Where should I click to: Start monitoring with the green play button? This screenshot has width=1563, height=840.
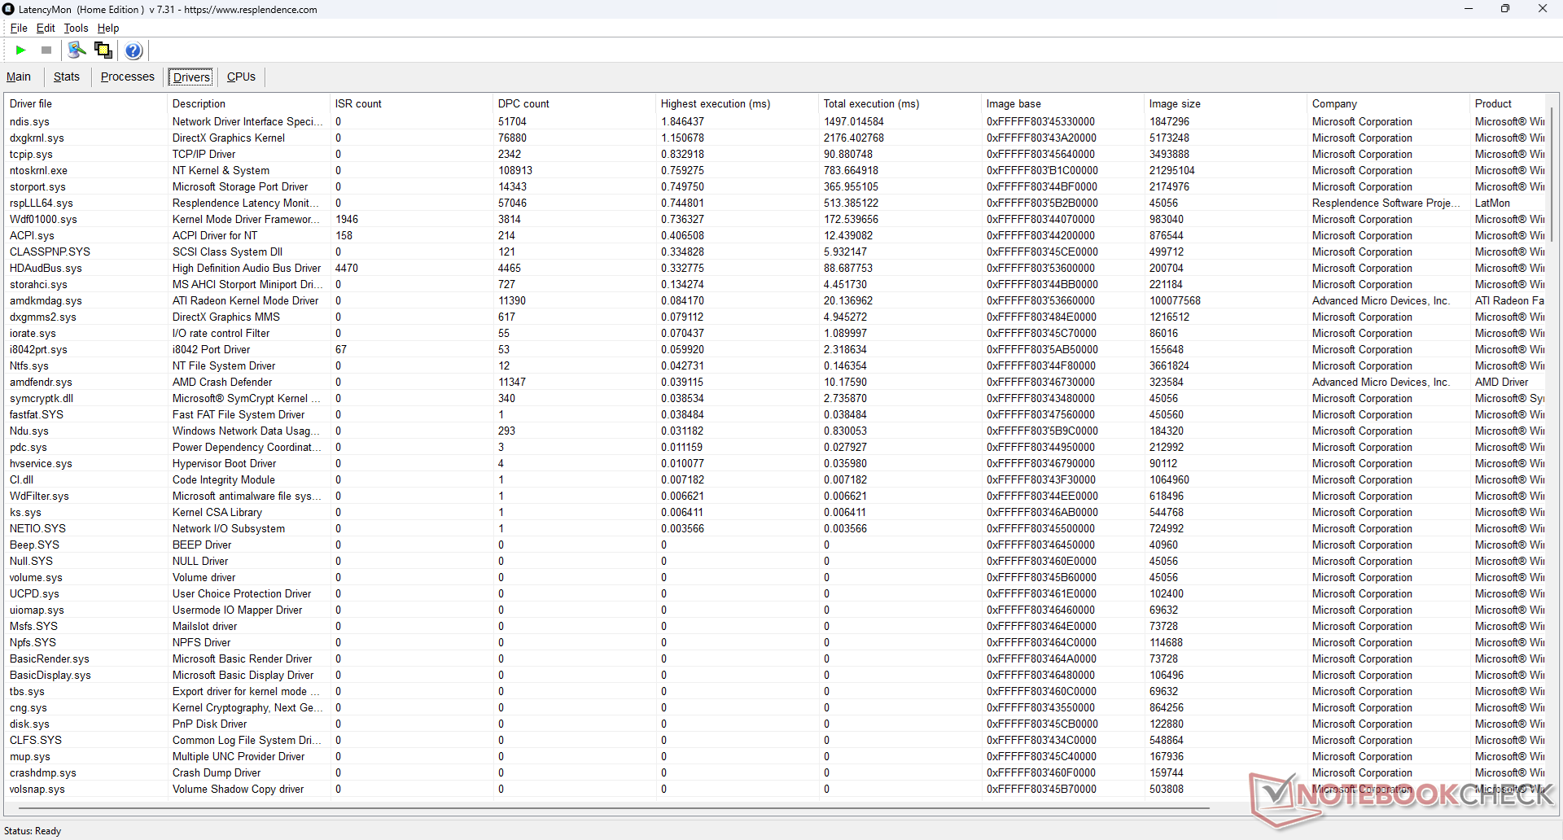pos(20,50)
